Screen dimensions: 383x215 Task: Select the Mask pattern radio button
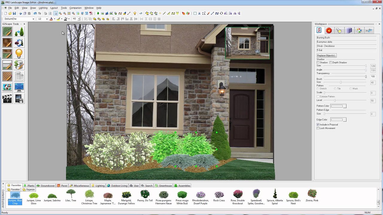click(351, 89)
